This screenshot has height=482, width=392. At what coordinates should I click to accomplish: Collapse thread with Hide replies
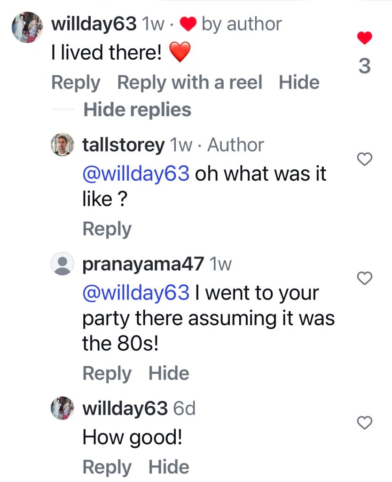pos(137,110)
